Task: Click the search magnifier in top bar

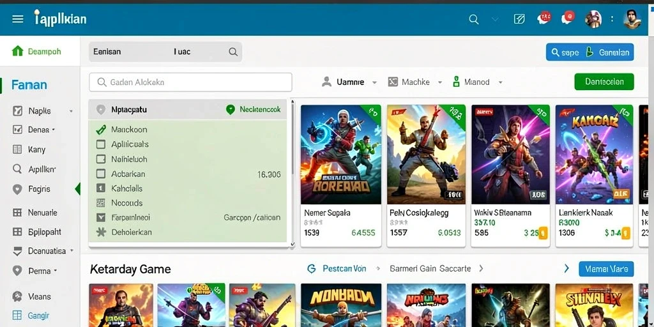Action: pos(474,19)
